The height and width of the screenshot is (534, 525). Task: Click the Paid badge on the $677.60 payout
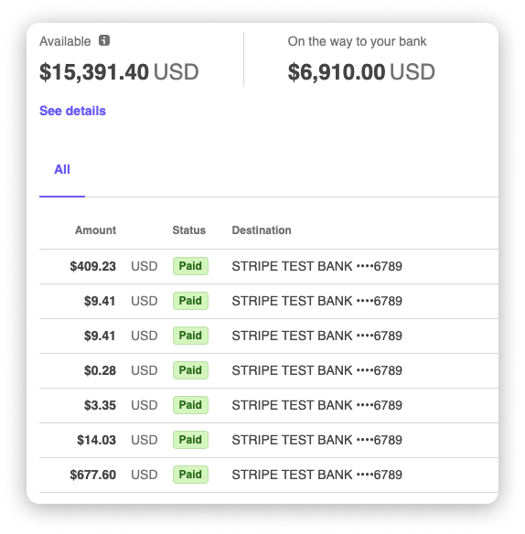tap(190, 475)
